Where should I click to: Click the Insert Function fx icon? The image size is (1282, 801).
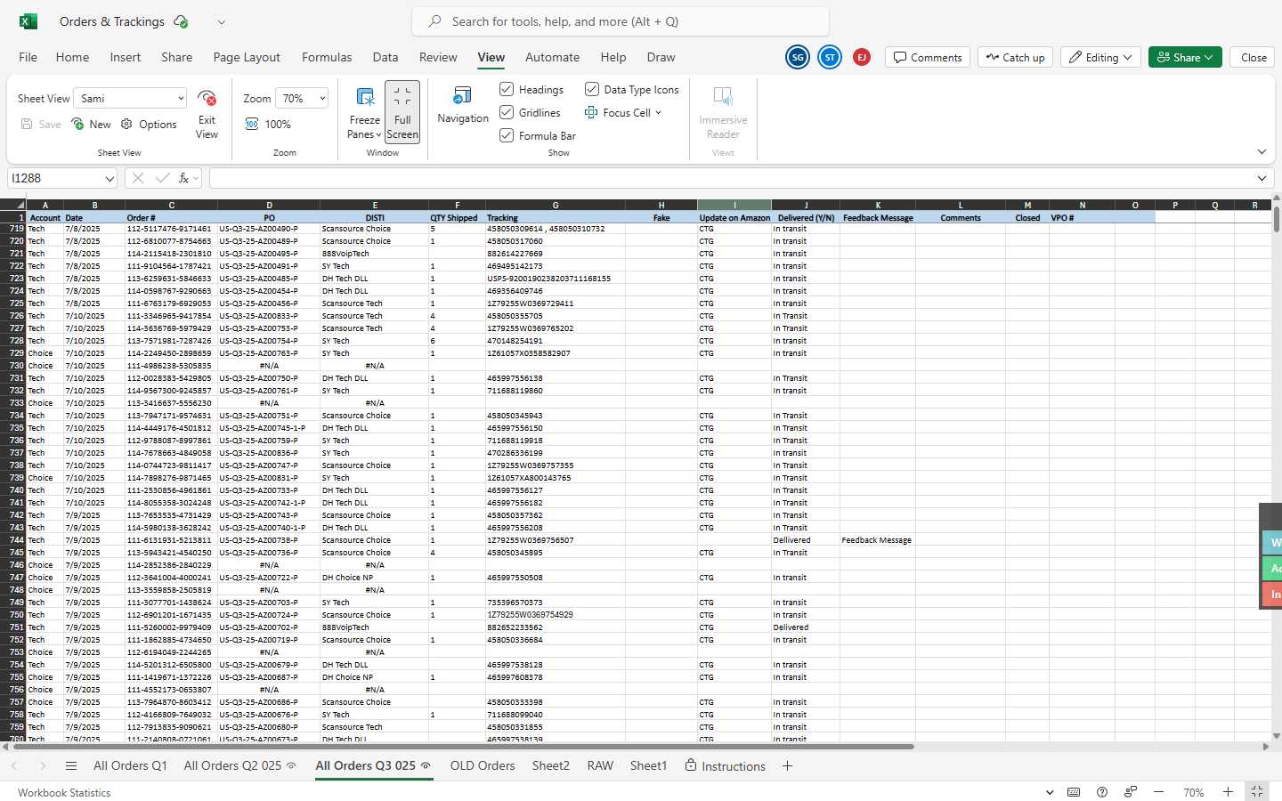[183, 178]
